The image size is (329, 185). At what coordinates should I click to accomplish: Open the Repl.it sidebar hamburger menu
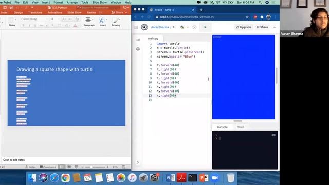(x=136, y=27)
